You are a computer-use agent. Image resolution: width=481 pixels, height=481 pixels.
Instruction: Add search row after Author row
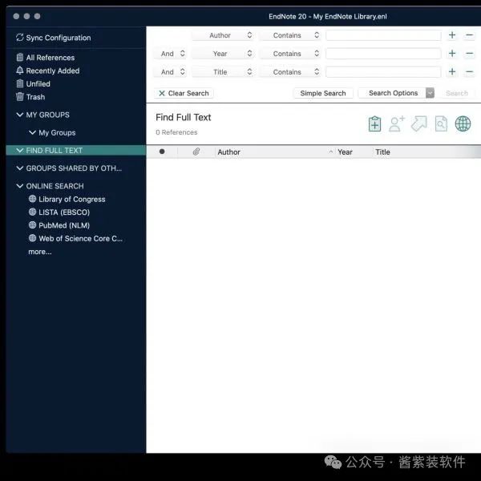click(452, 35)
